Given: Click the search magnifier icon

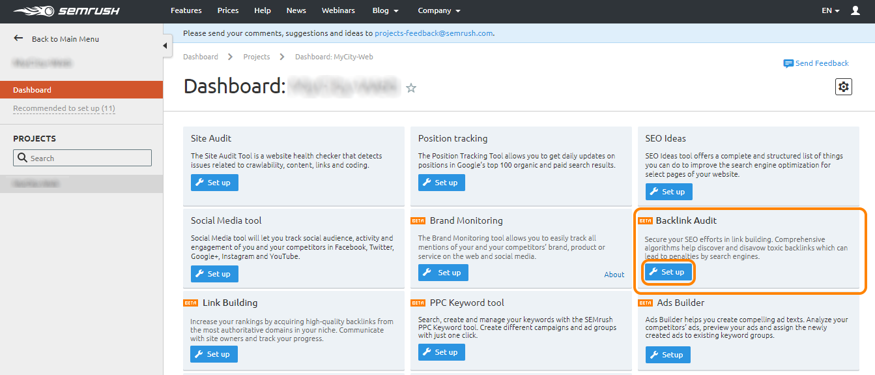Looking at the screenshot, I should pyautogui.click(x=23, y=158).
